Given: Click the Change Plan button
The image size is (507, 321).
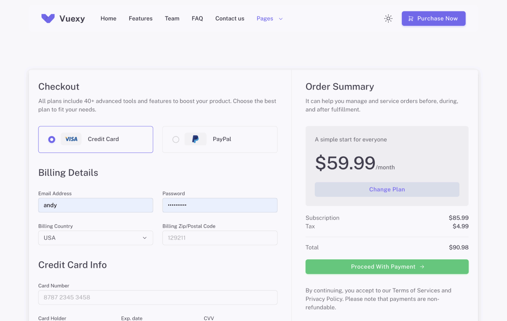Looking at the screenshot, I should pos(387,189).
